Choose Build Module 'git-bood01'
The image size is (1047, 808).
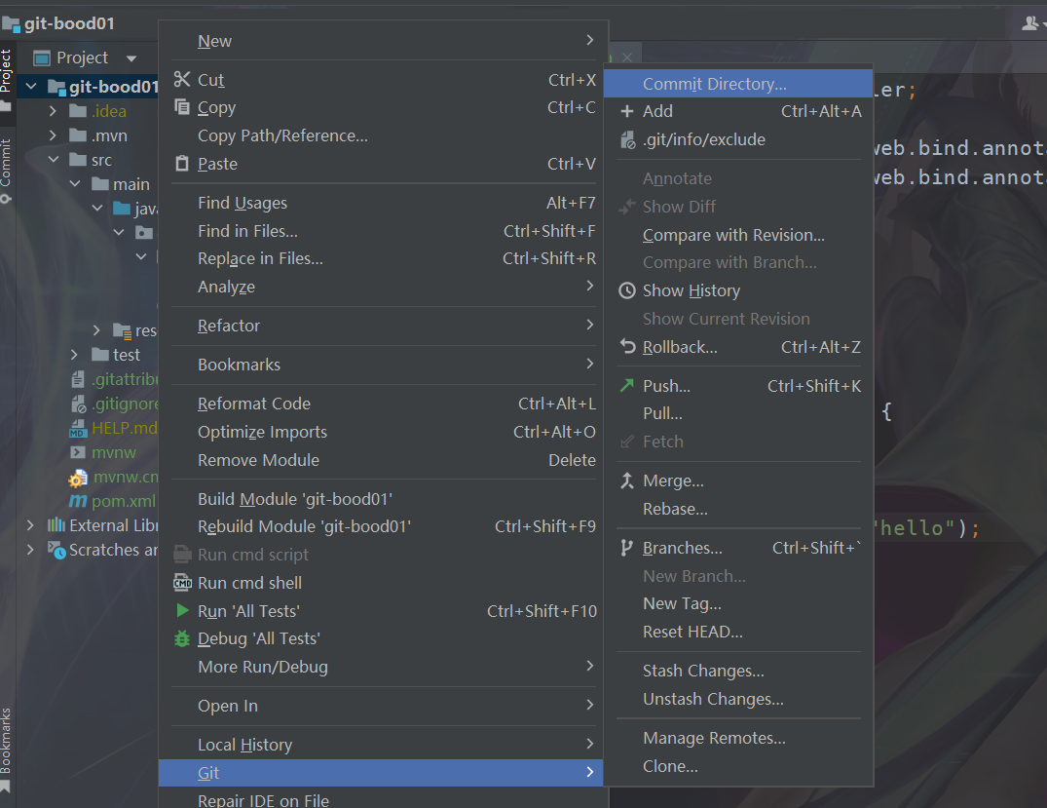tap(384, 499)
